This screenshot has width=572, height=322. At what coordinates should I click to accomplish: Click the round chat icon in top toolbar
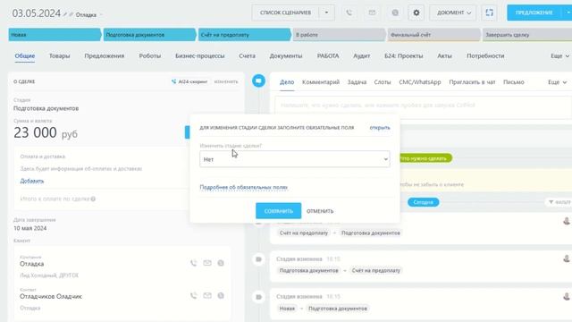coord(395,13)
